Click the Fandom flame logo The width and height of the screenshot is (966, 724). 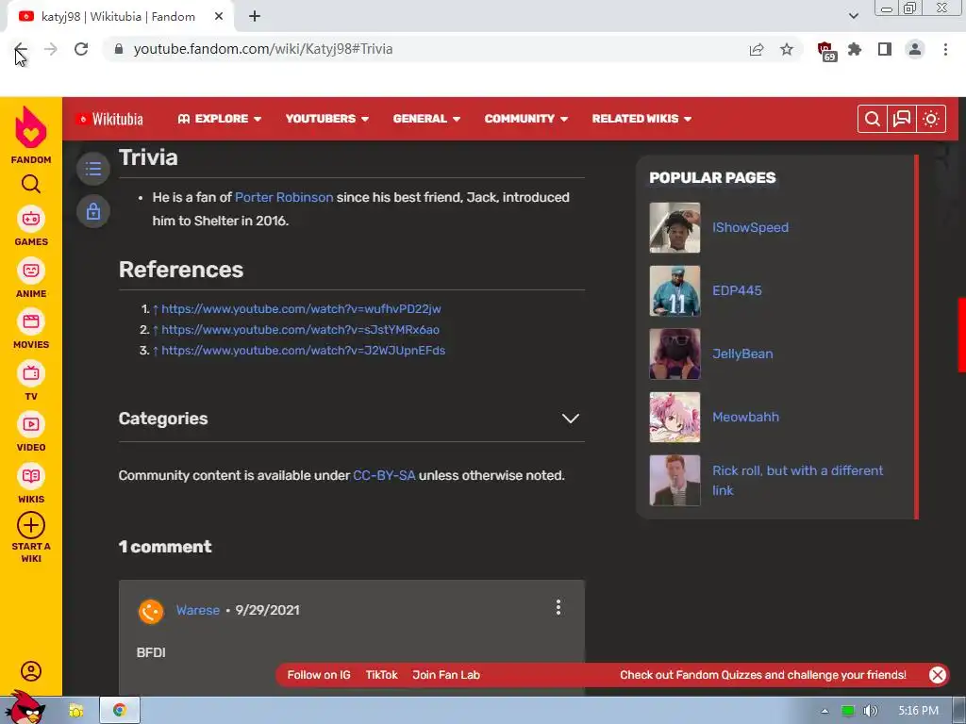tap(31, 127)
